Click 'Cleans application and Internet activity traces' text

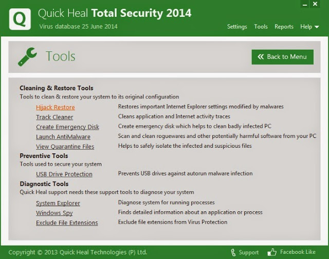[x=174, y=116]
